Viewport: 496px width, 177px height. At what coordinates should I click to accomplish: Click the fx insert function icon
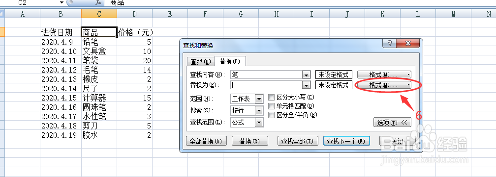point(98,3)
